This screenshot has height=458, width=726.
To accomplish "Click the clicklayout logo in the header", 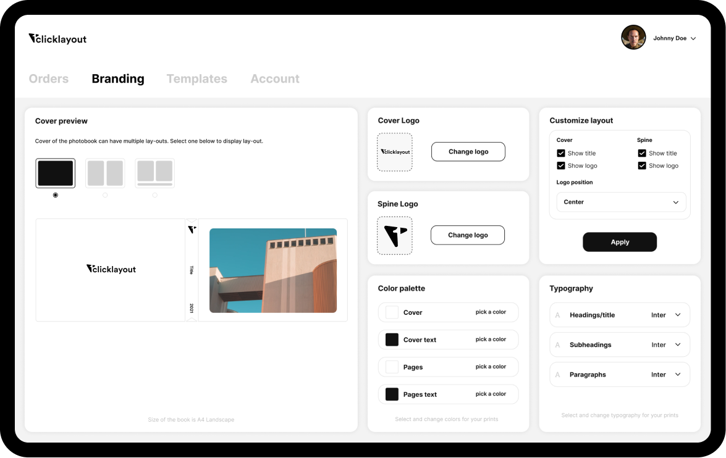I will click(x=57, y=38).
